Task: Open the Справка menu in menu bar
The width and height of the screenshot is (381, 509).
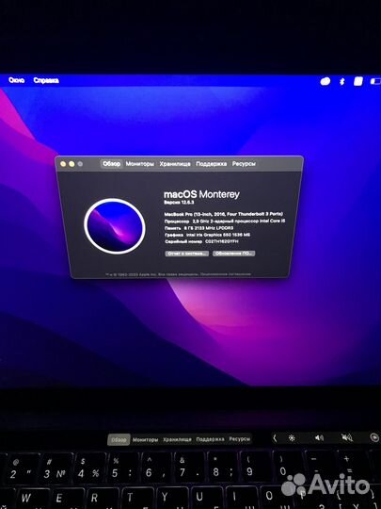Action: [46, 80]
